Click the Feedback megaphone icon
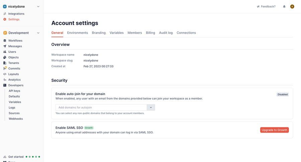Image resolution: width=301 pixels, height=162 pixels. pos(258,7)
